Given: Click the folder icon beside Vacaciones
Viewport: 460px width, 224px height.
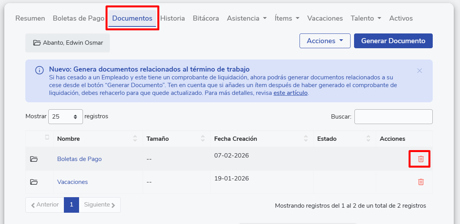Looking at the screenshot, I should coord(34,182).
